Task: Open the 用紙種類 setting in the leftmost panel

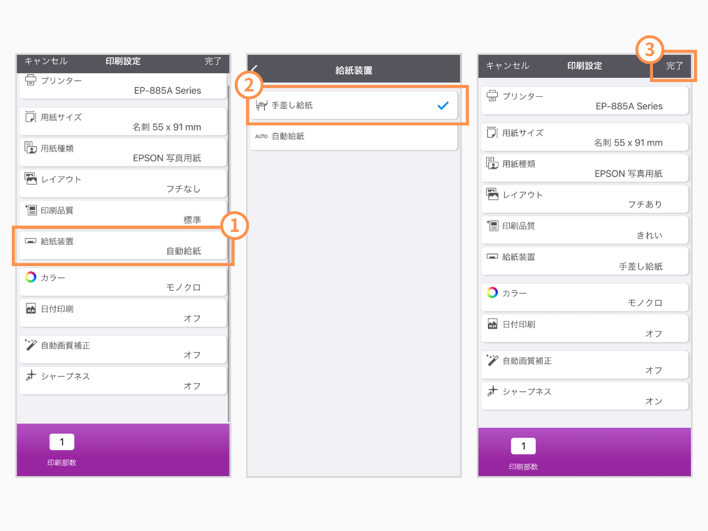Action: (x=123, y=153)
